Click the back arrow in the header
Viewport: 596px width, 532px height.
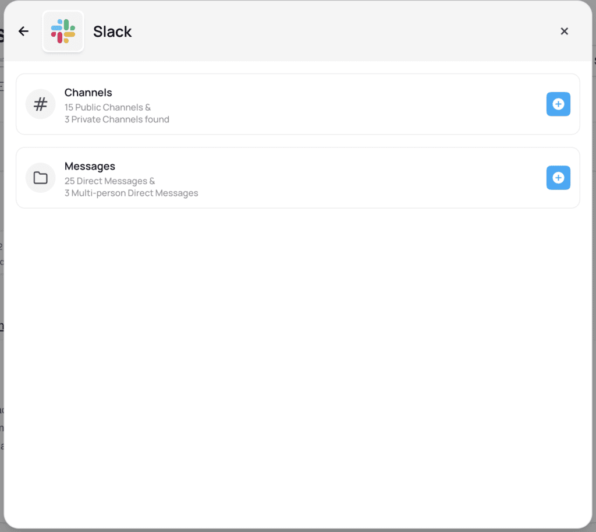(x=23, y=31)
